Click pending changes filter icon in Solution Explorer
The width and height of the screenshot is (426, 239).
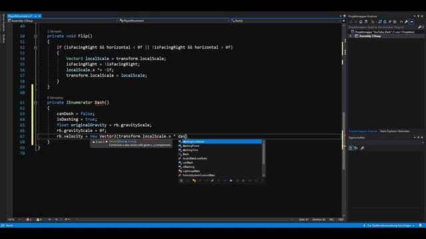[373, 22]
